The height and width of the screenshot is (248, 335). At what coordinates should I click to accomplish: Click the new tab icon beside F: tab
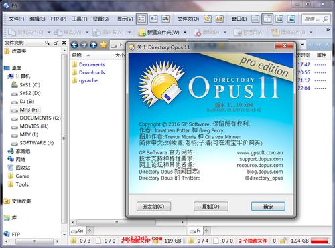[x=206, y=231]
